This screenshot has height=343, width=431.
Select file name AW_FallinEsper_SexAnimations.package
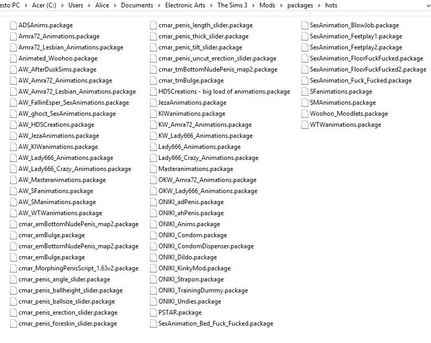point(74,103)
